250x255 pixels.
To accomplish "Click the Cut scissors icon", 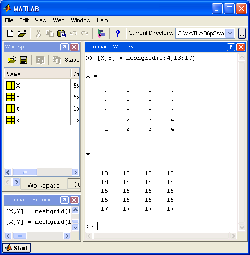I will point(38,33).
